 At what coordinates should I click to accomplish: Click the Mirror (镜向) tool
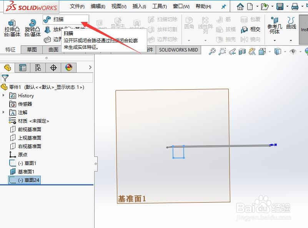pyautogui.click(x=251, y=40)
